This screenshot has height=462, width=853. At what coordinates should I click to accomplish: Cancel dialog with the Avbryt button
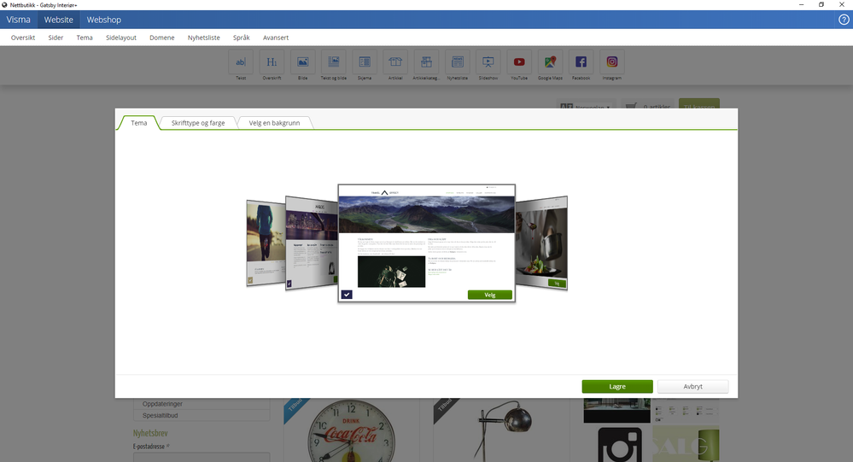coord(692,386)
